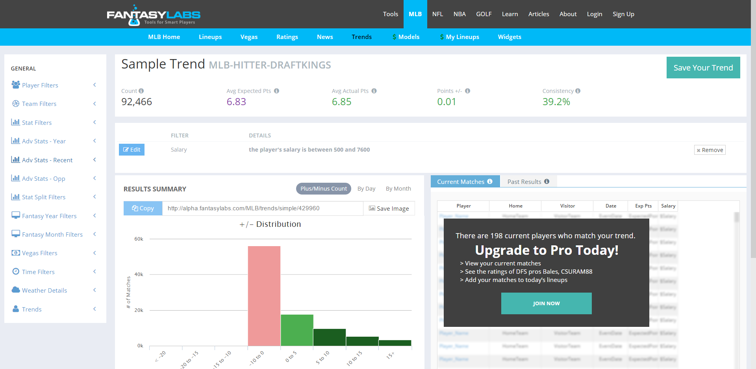Select the Team Filters globe icon
Screen dimensions: 756x369
(16, 104)
